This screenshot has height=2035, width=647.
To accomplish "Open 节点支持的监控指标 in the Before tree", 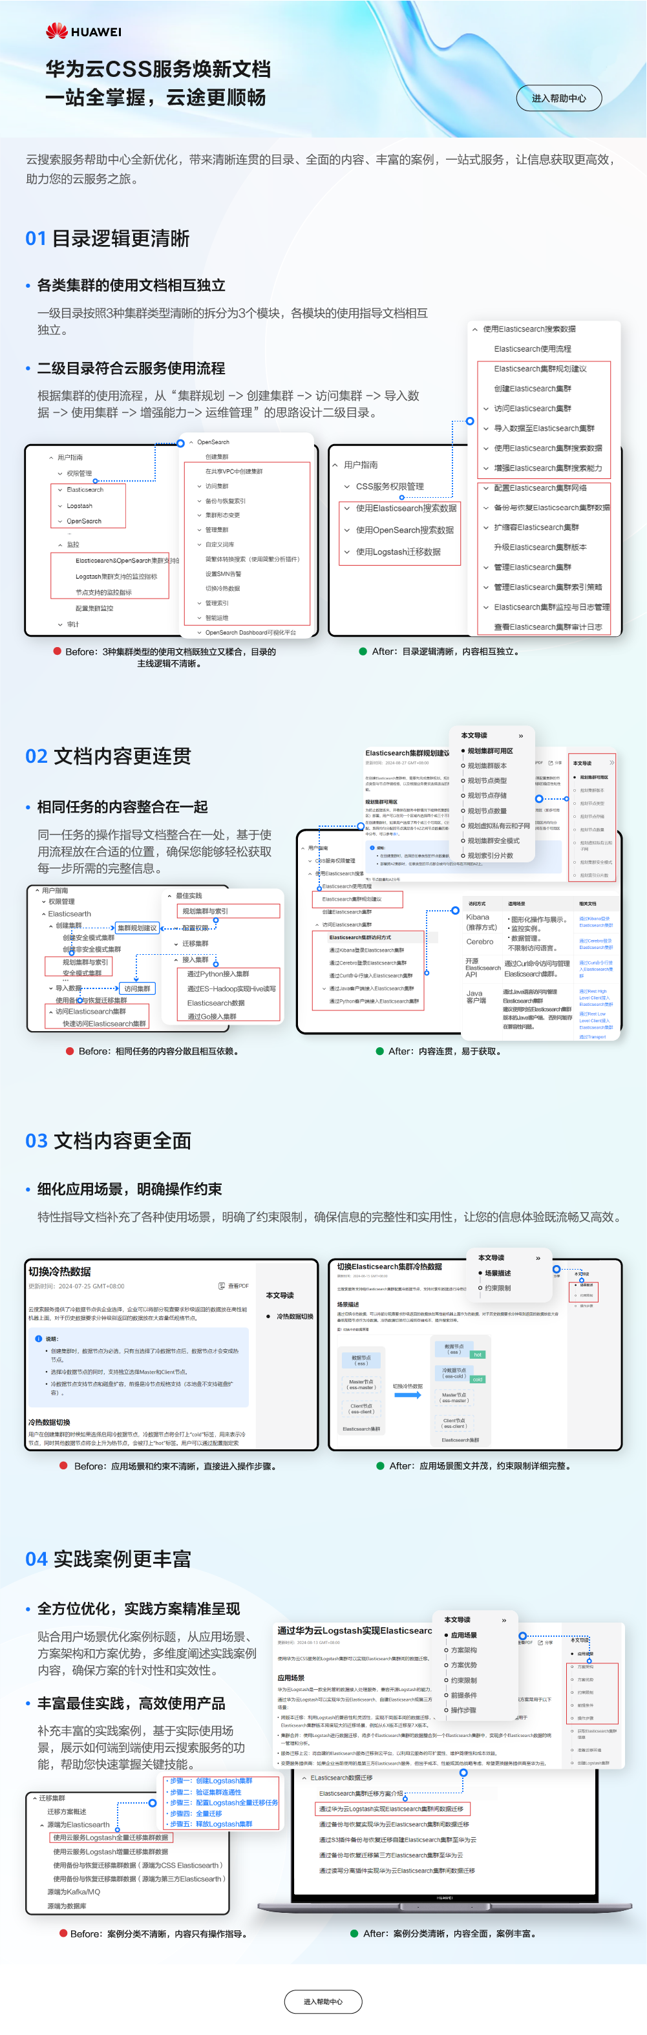I will click(103, 591).
